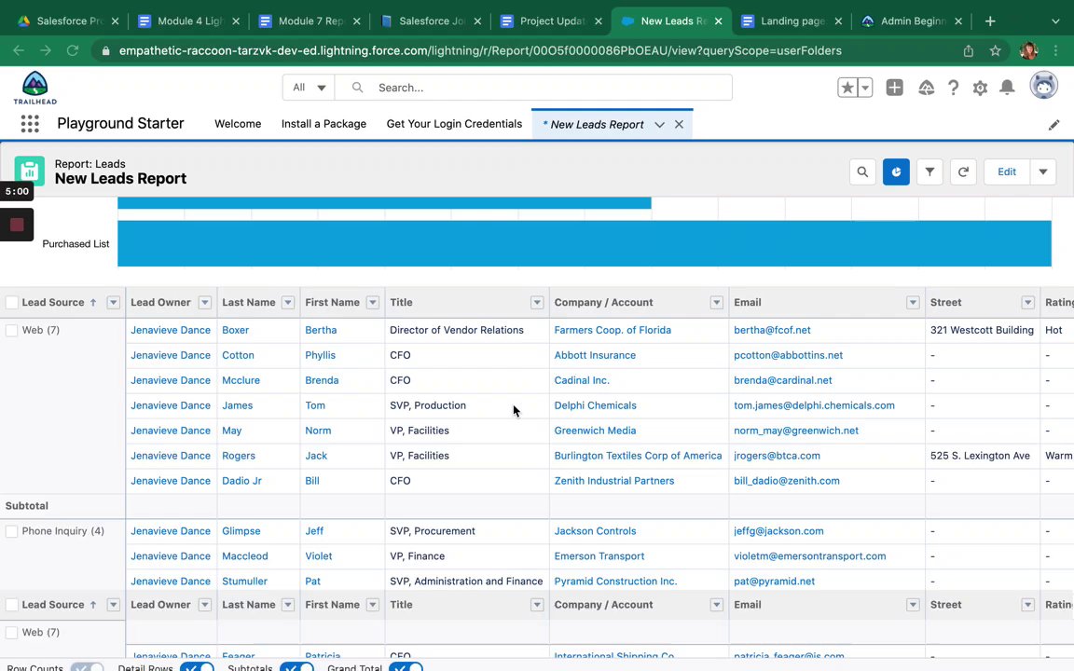Click the green Leads report icon

pos(30,171)
